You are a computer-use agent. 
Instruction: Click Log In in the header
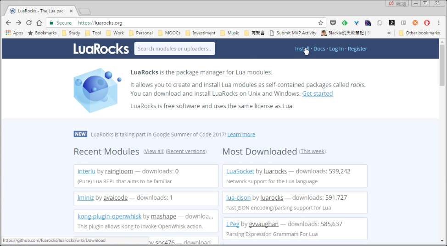336,49
